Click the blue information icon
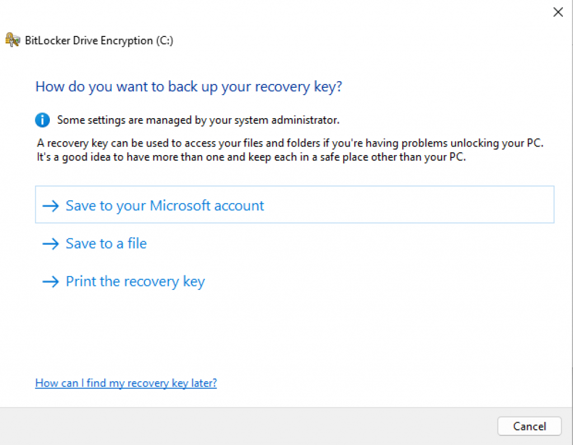 [42, 120]
